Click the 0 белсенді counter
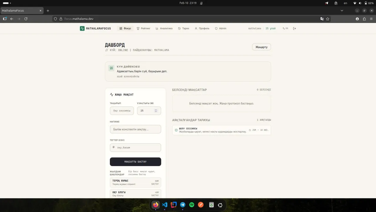The image size is (376, 212). click(264, 90)
